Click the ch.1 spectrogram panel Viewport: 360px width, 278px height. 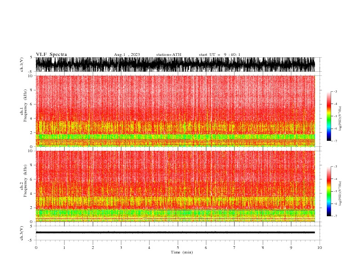pyautogui.click(x=175, y=111)
